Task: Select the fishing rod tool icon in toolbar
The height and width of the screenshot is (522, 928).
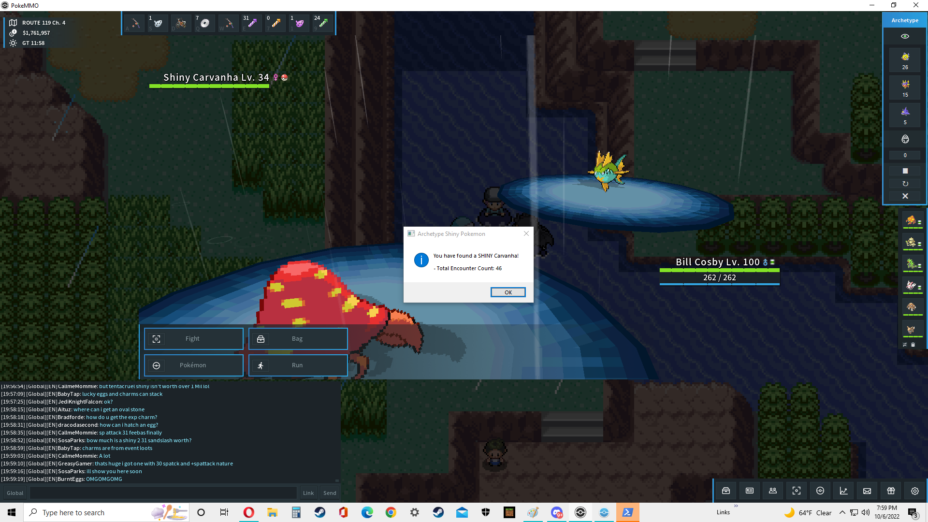Action: click(135, 24)
